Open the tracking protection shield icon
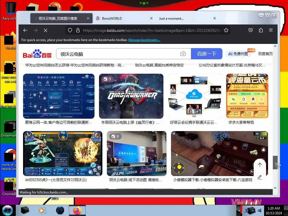Image resolution: width=288 pixels, height=216 pixels. pyautogui.click(x=70, y=30)
